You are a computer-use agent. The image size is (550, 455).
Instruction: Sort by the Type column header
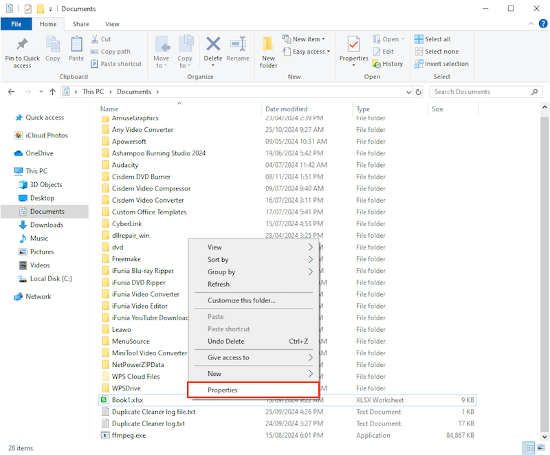(390, 109)
